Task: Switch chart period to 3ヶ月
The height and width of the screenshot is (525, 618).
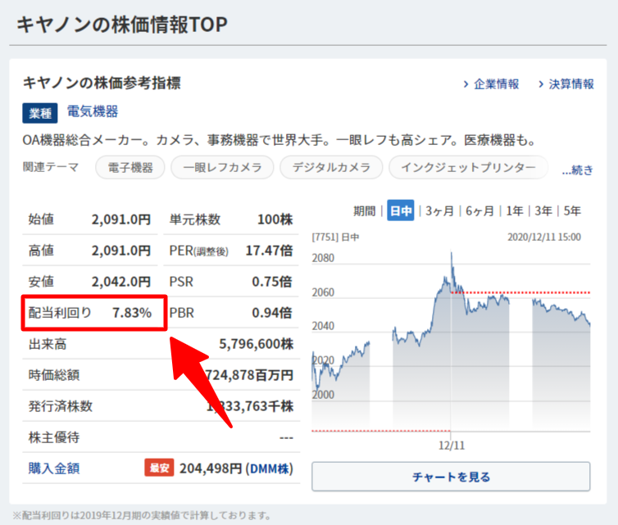Action: [439, 211]
